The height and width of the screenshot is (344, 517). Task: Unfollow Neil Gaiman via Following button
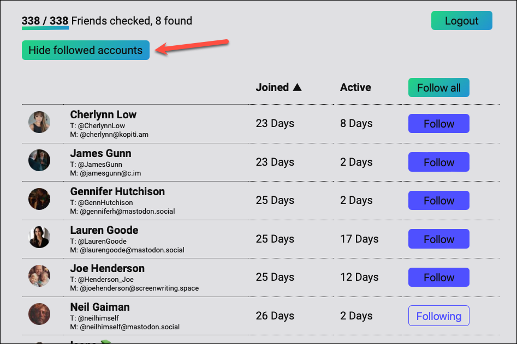pos(438,316)
